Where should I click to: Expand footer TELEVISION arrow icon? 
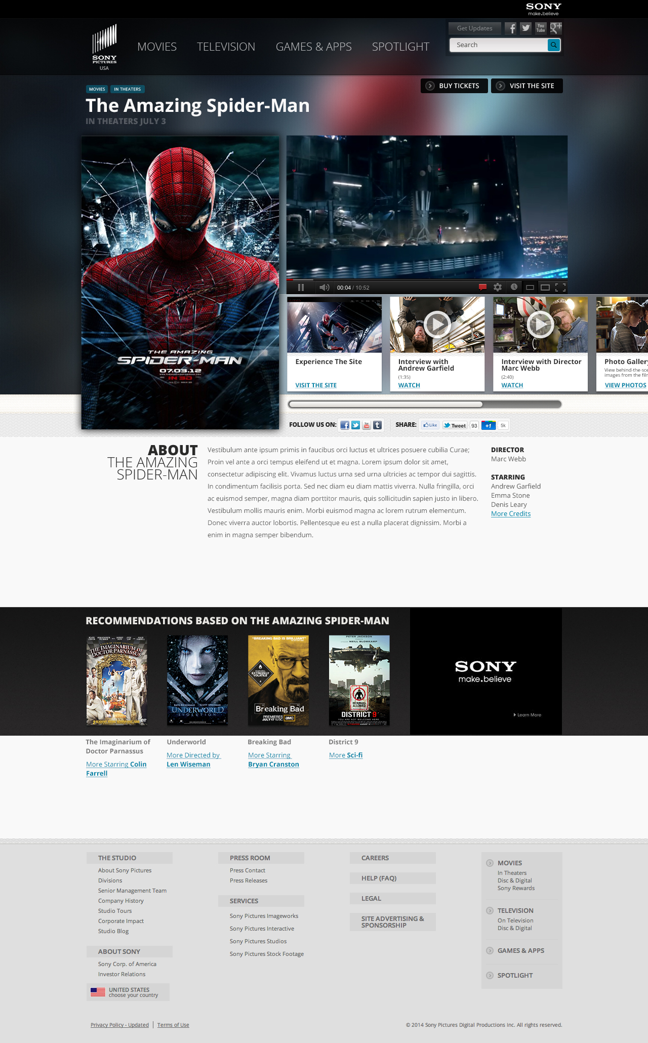[x=490, y=910]
